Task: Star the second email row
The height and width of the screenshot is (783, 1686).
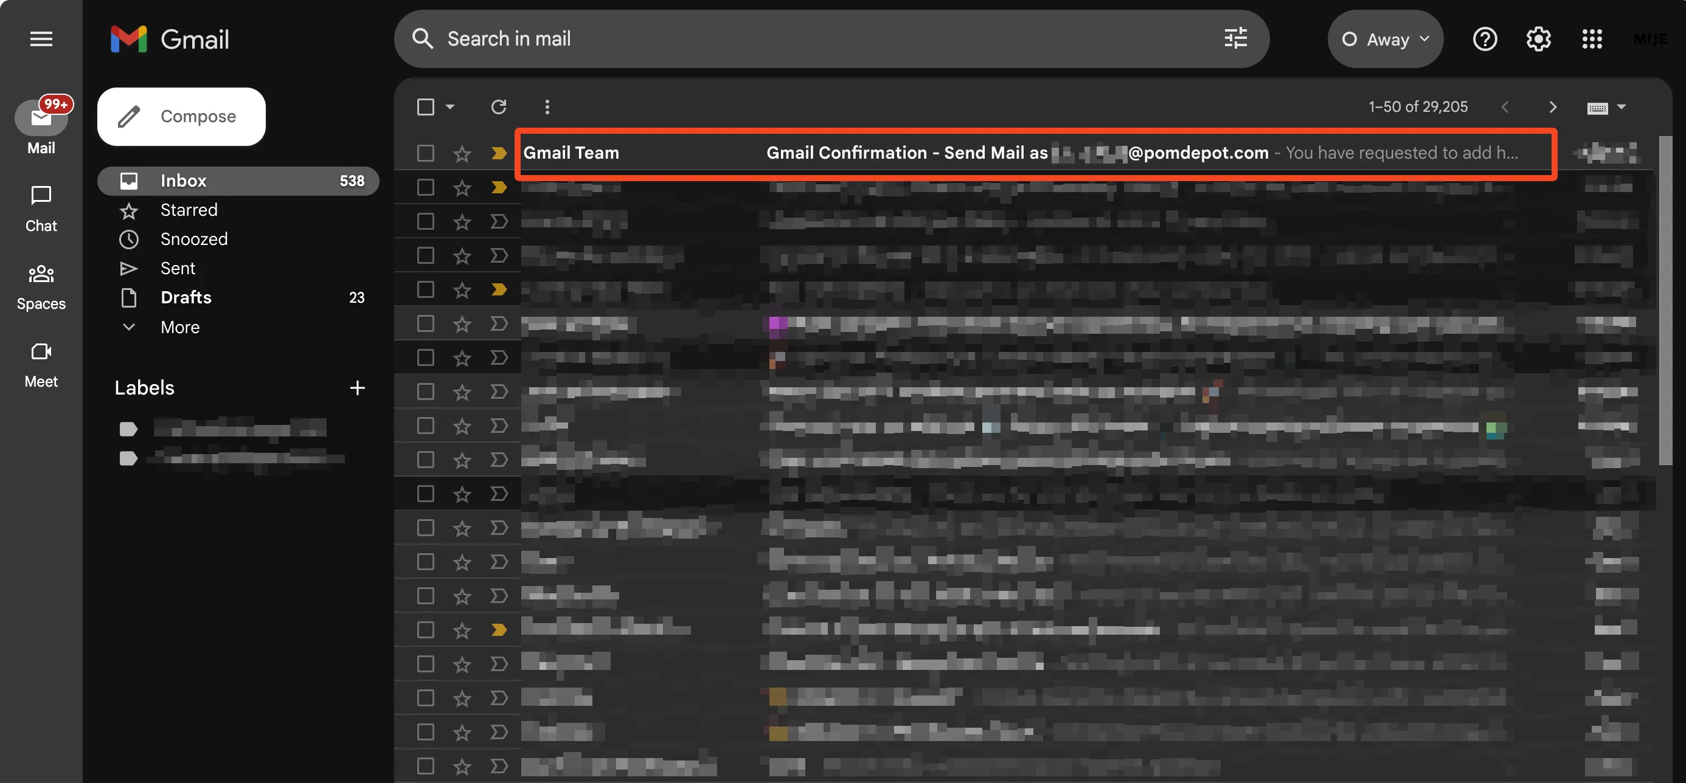Action: coord(462,188)
